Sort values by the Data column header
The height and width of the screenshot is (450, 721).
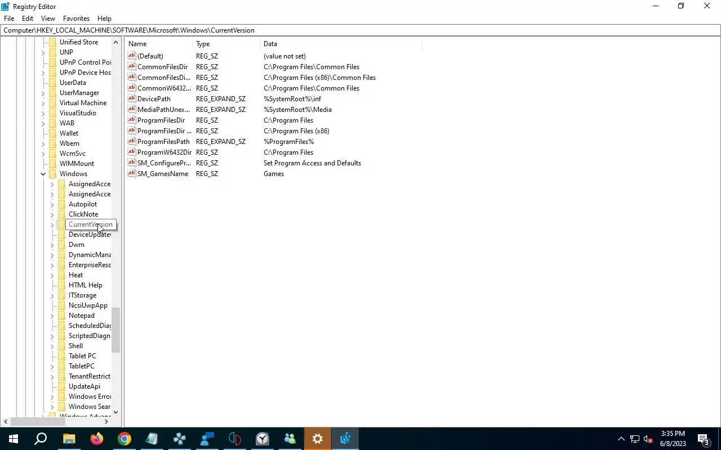click(341, 44)
